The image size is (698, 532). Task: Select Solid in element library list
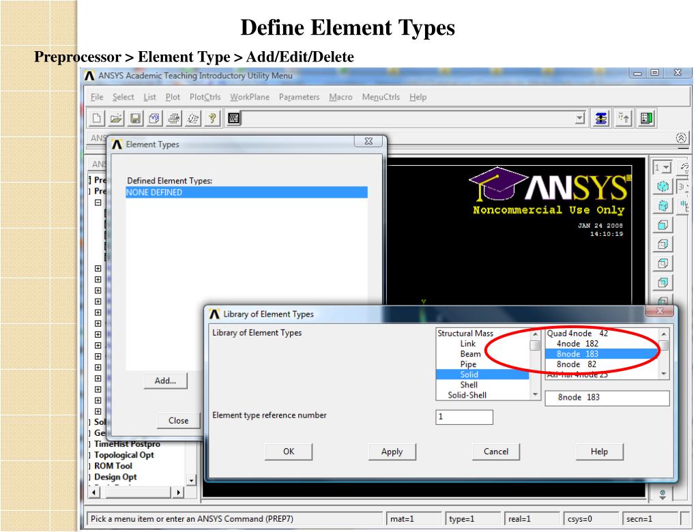(483, 374)
